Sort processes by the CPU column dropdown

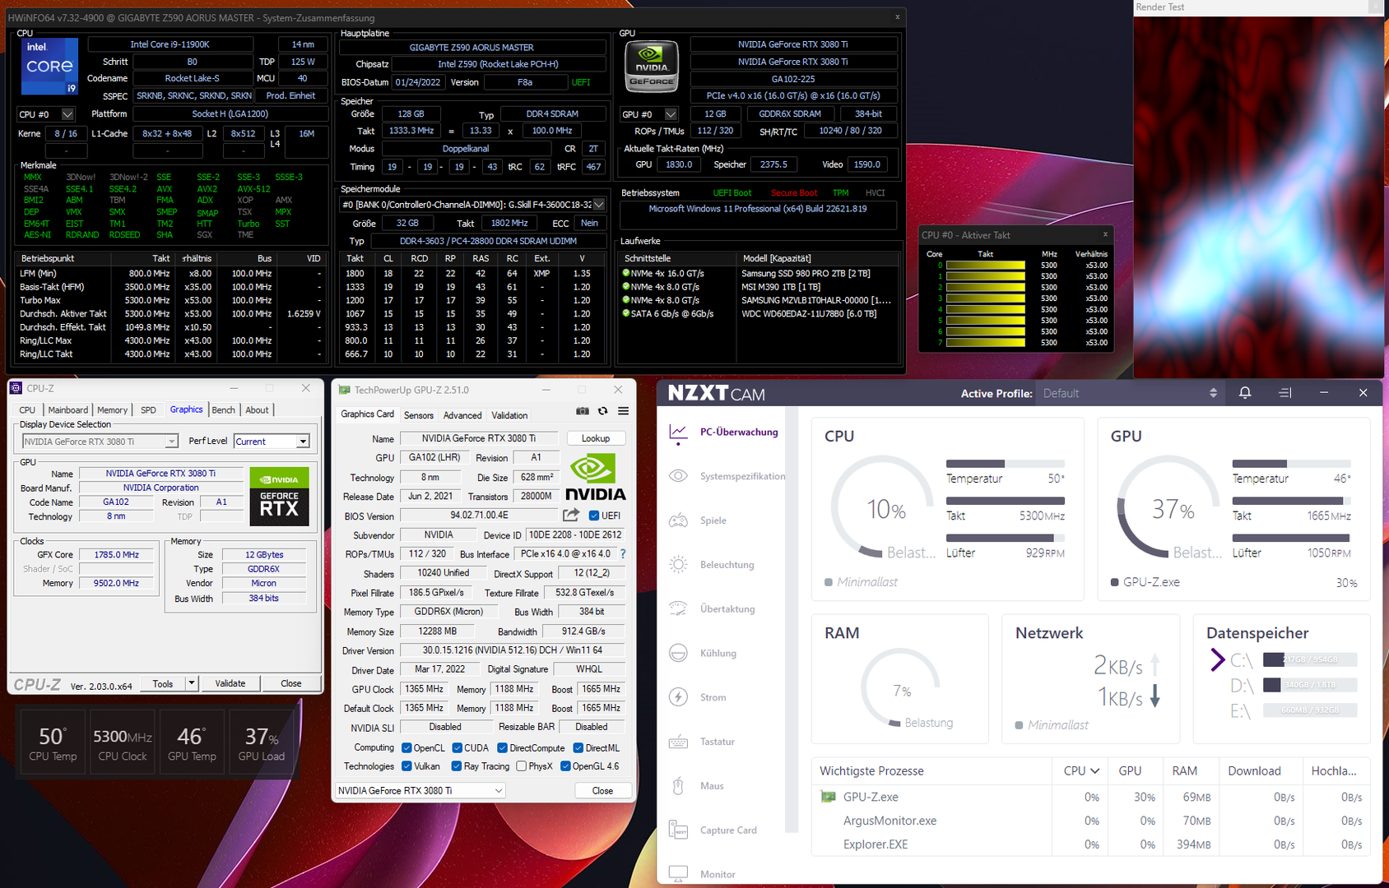(x=1081, y=771)
